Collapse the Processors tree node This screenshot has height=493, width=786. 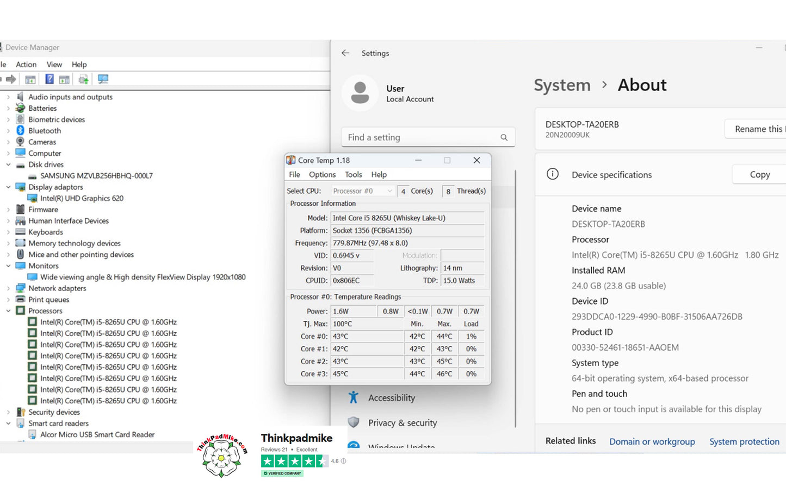8,311
